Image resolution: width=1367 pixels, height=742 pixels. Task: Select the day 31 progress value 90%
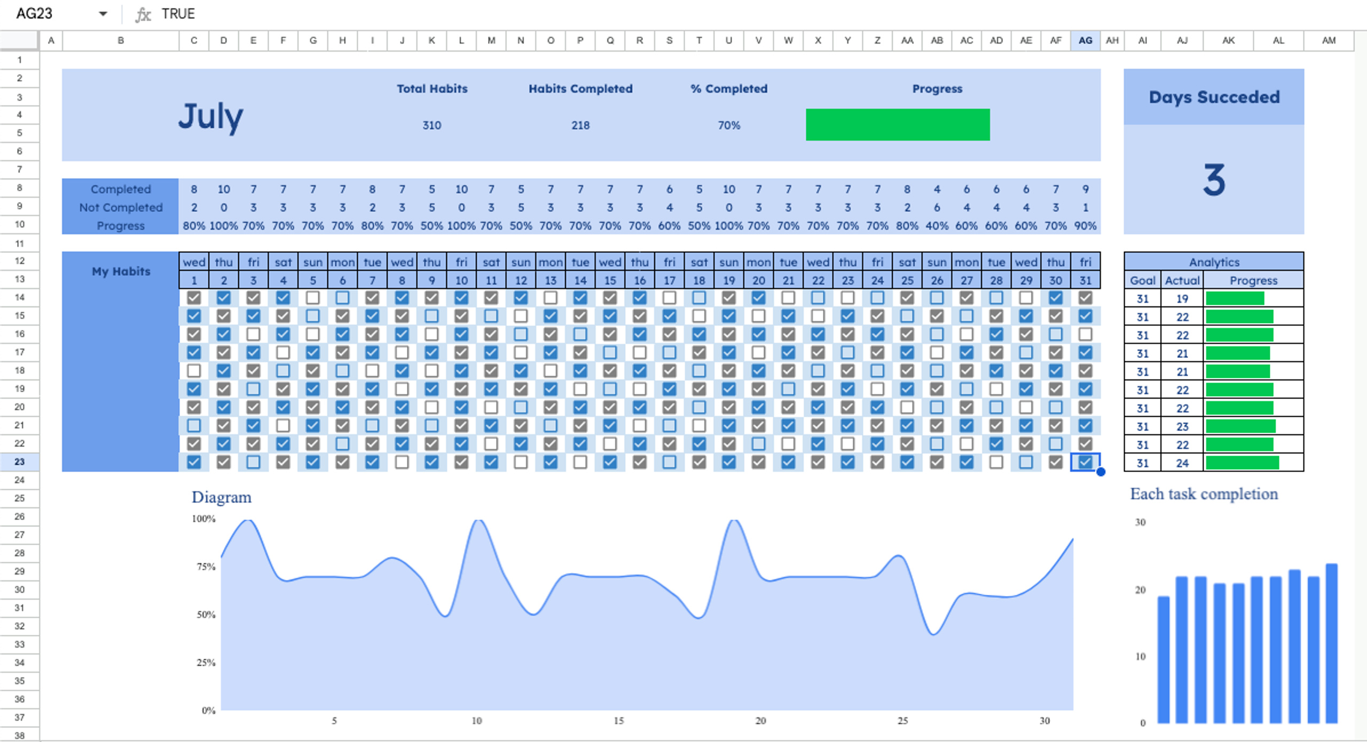[x=1085, y=226]
